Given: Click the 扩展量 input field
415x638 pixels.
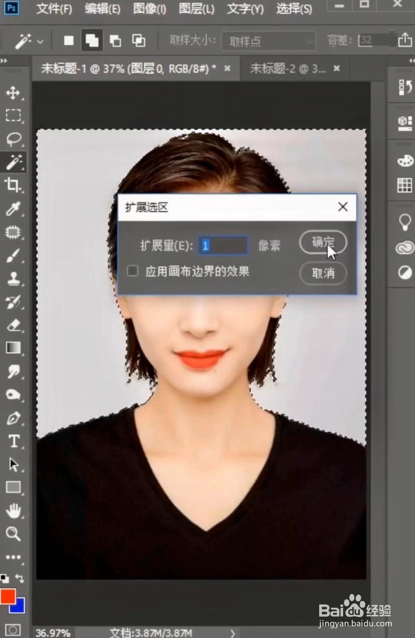Looking at the screenshot, I should (223, 245).
